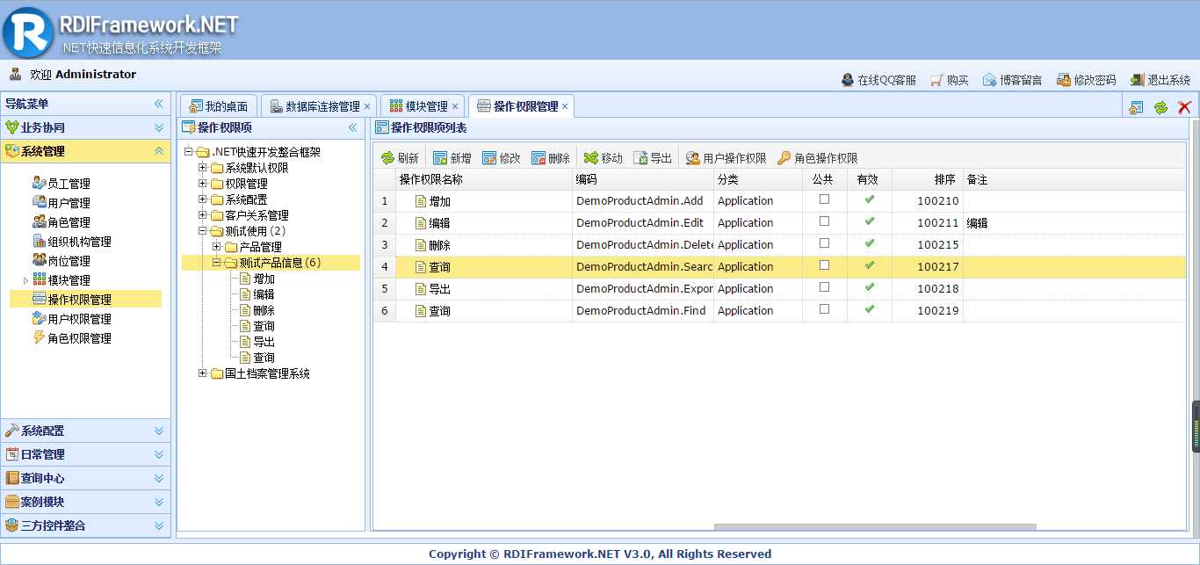Screen dimensions: 1200x565
Task: Collapse the 导航菜单 side panel
Action: click(159, 104)
